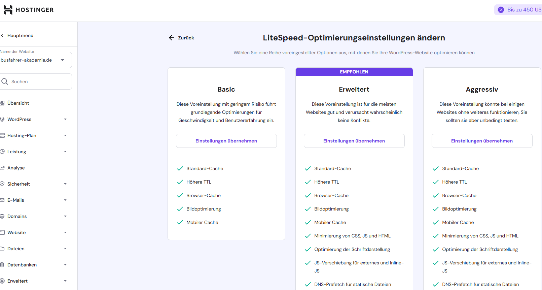Expand the E-Mails menu arrow

(x=65, y=200)
